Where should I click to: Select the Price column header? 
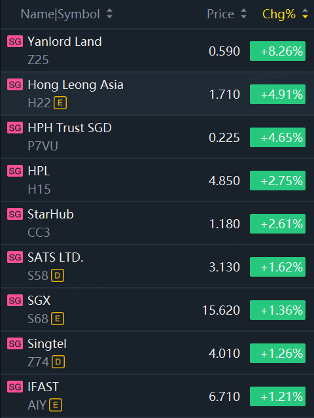pos(220,14)
